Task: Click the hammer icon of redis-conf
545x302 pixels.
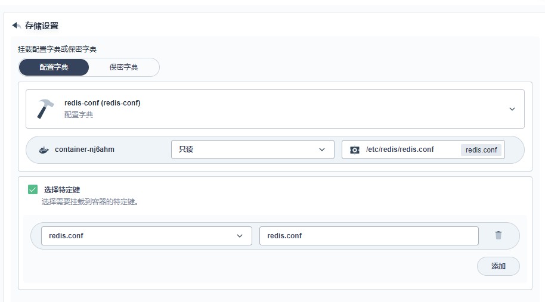Action: pyautogui.click(x=45, y=108)
